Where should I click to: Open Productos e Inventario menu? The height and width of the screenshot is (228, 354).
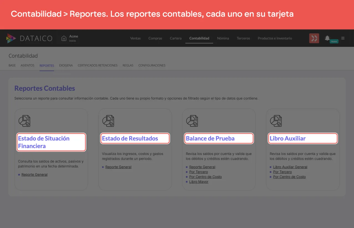[275, 38]
